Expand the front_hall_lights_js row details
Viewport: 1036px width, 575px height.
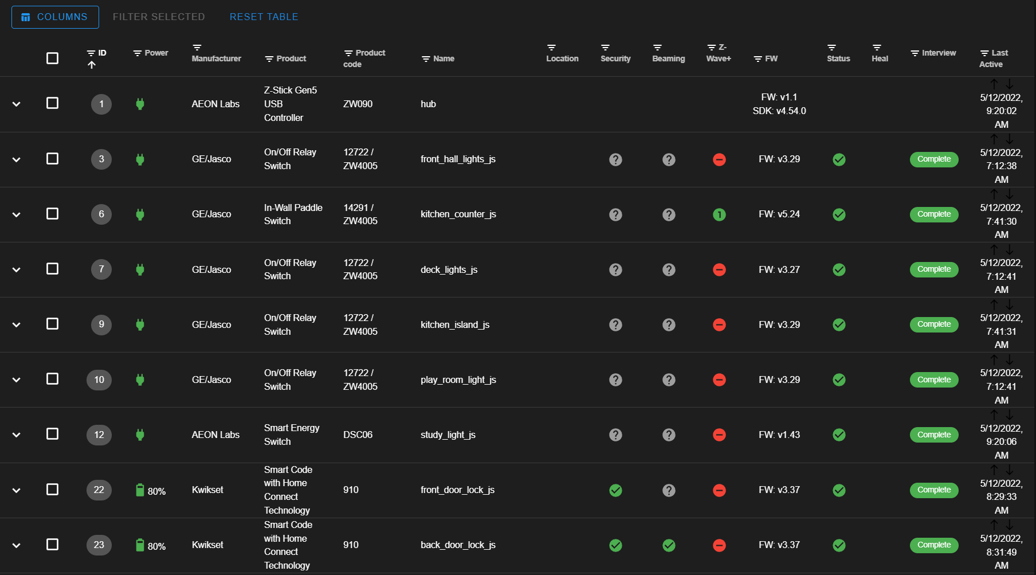click(x=17, y=159)
